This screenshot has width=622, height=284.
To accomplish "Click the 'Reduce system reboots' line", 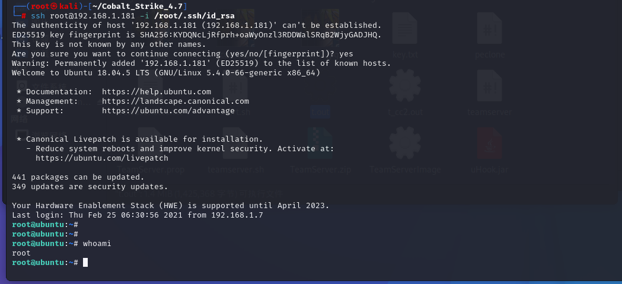I will tap(180, 148).
